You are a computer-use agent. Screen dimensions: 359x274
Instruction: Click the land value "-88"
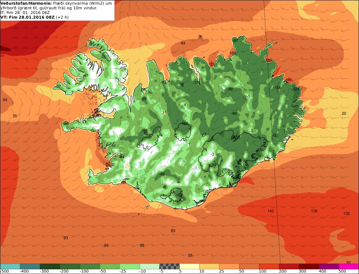click(145, 131)
